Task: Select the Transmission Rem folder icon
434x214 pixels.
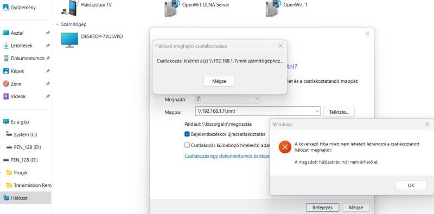Action: pyautogui.click(x=9, y=185)
